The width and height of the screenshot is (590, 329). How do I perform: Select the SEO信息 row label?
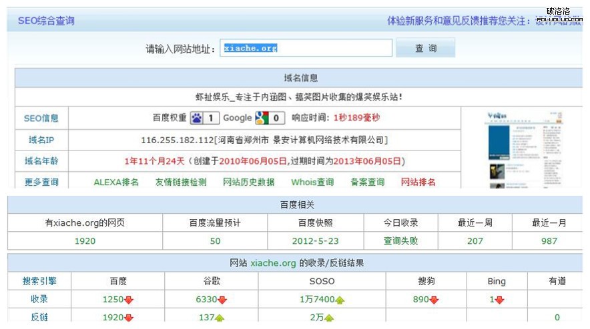(x=41, y=119)
